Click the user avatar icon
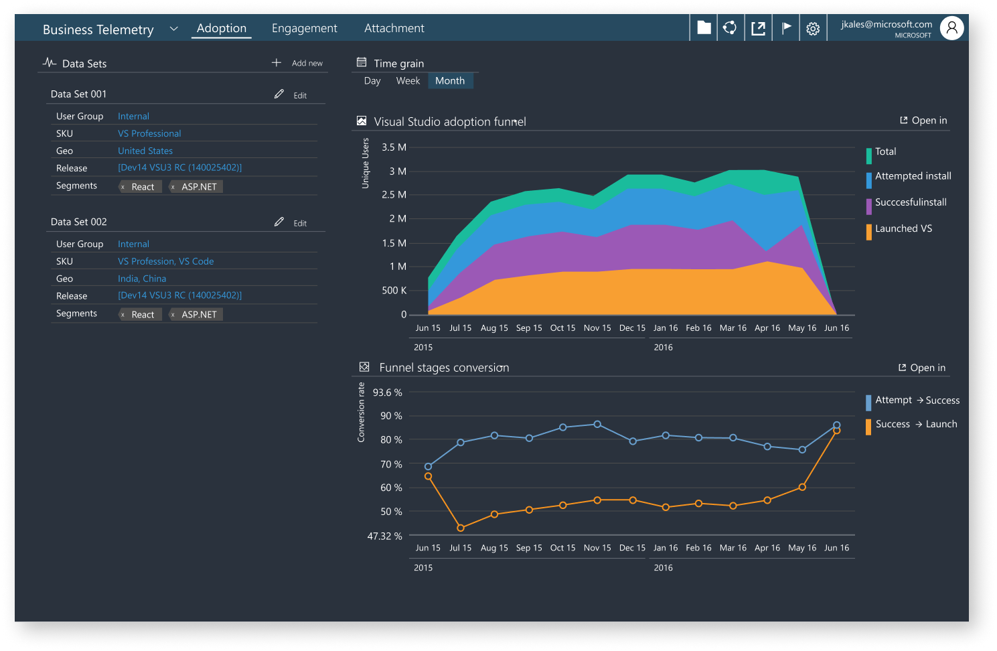The height and width of the screenshot is (651, 997). [951, 27]
